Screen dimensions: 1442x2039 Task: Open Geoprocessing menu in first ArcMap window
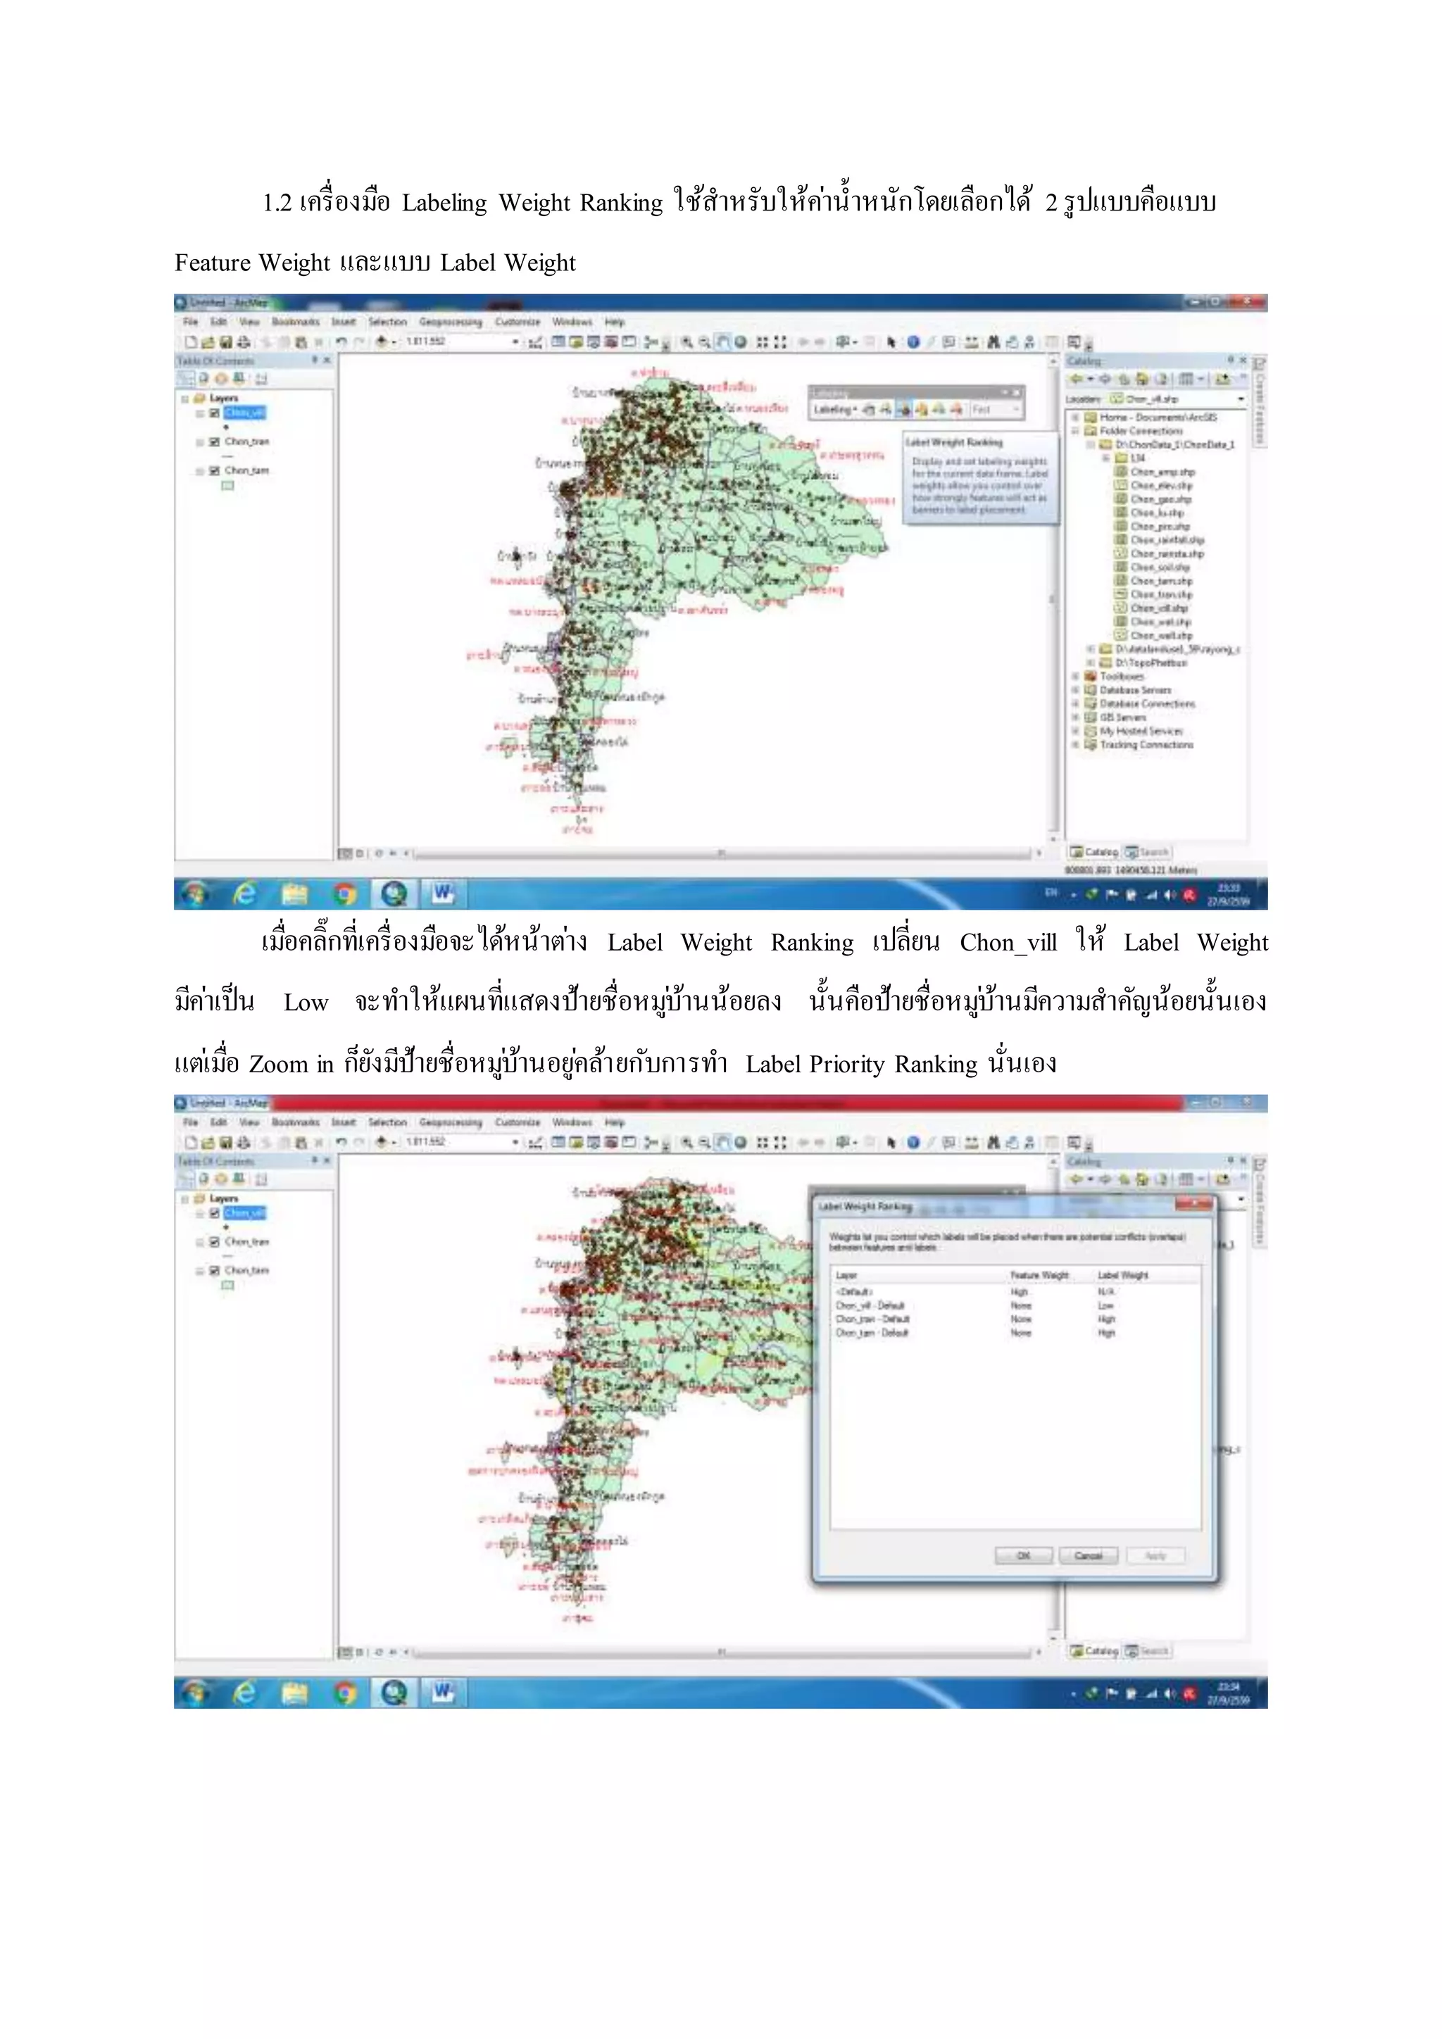[x=450, y=322]
